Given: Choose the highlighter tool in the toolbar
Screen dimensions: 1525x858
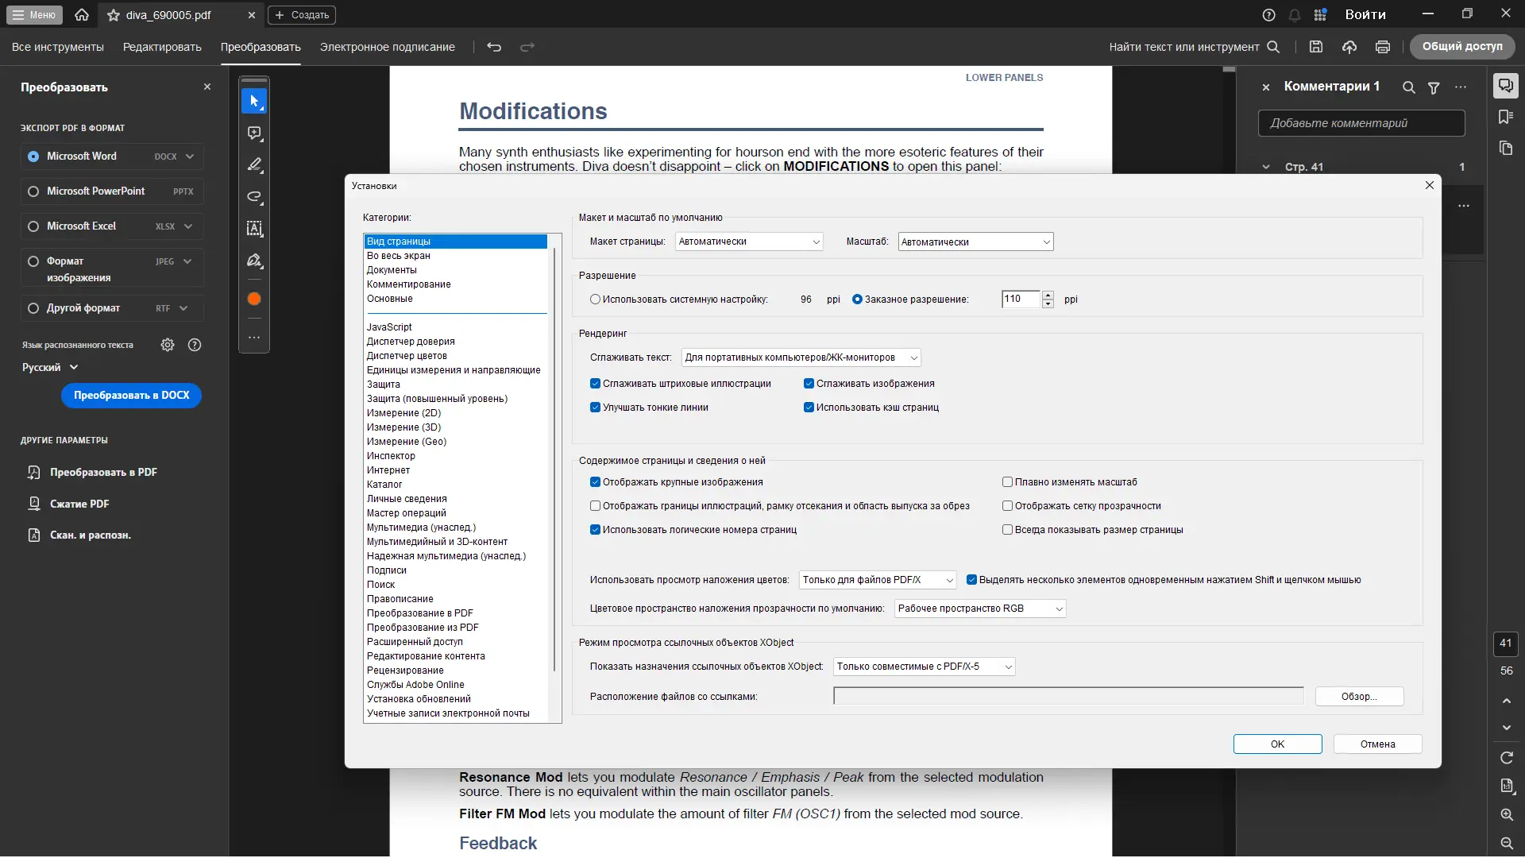Looking at the screenshot, I should click(x=254, y=164).
